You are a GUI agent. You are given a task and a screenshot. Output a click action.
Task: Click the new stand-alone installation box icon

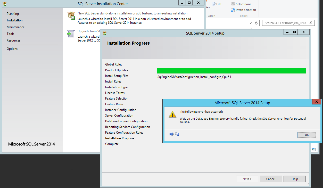pos(71,15)
